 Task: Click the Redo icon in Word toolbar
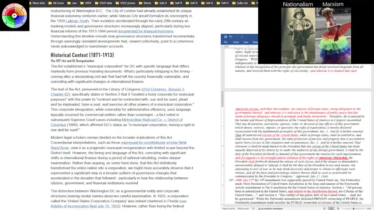click(237, 37)
